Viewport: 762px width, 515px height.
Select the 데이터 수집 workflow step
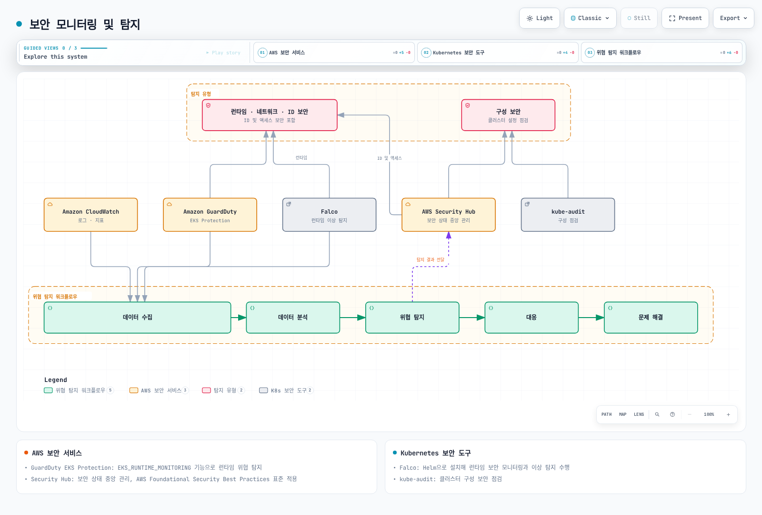pos(138,318)
